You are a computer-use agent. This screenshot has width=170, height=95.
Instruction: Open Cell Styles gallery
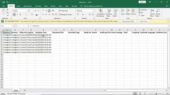click(115, 13)
